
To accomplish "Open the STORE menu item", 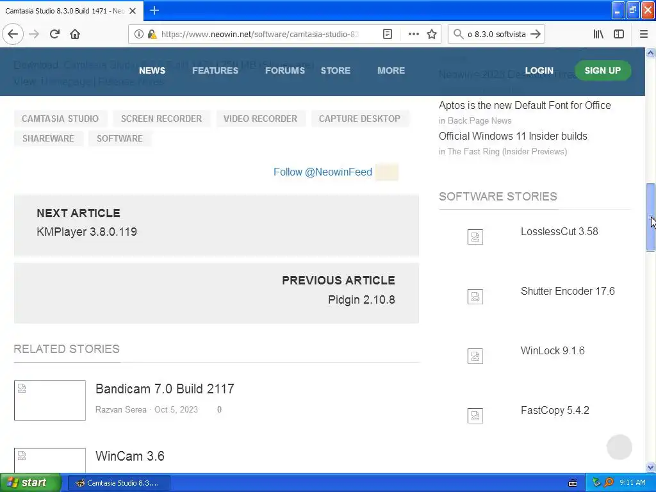I will pos(336,70).
